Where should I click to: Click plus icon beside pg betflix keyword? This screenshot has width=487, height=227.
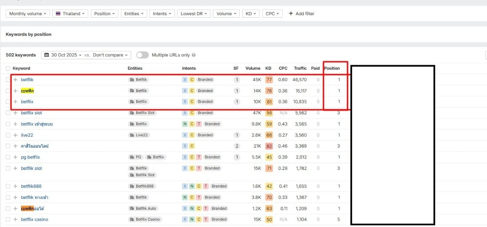click(x=16, y=157)
